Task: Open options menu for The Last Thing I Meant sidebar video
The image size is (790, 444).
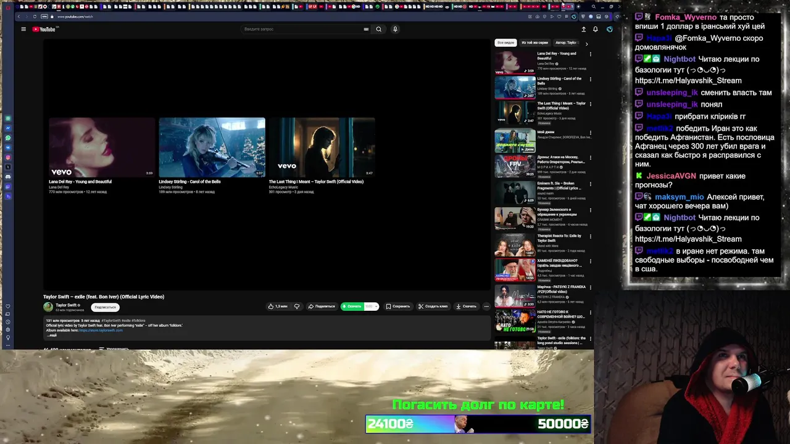Action: click(590, 104)
